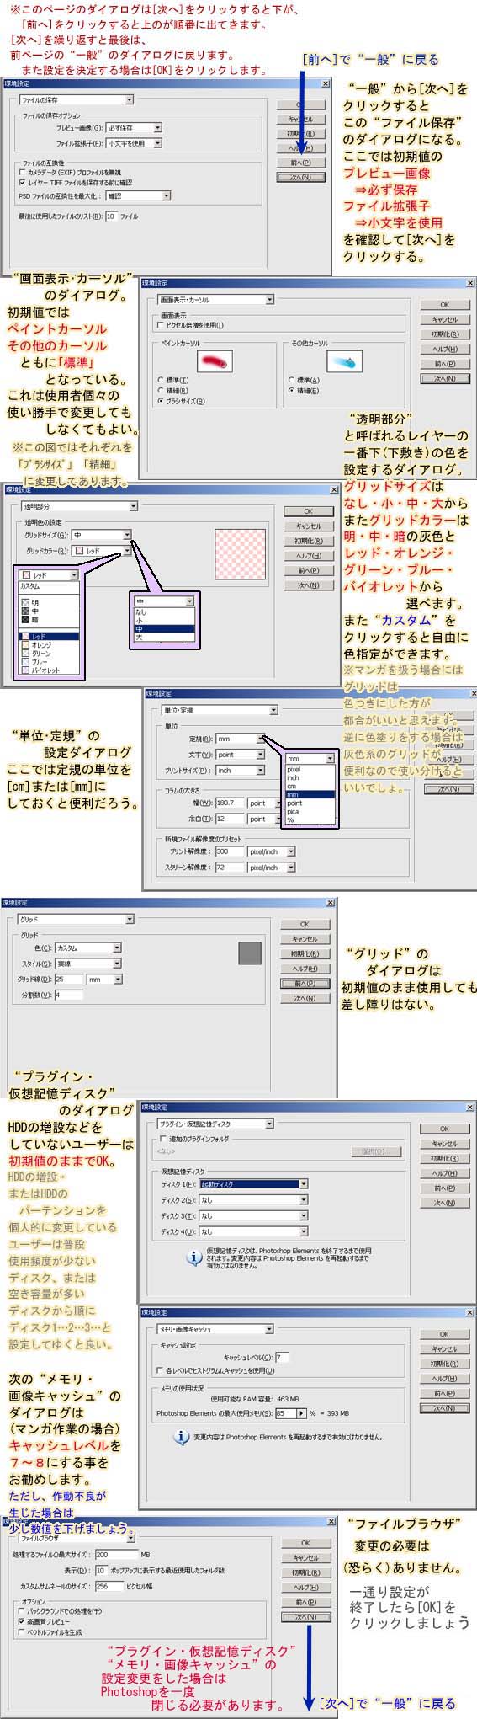Open the arrow popup beside 最大使用メモリ 85

(302, 1413)
